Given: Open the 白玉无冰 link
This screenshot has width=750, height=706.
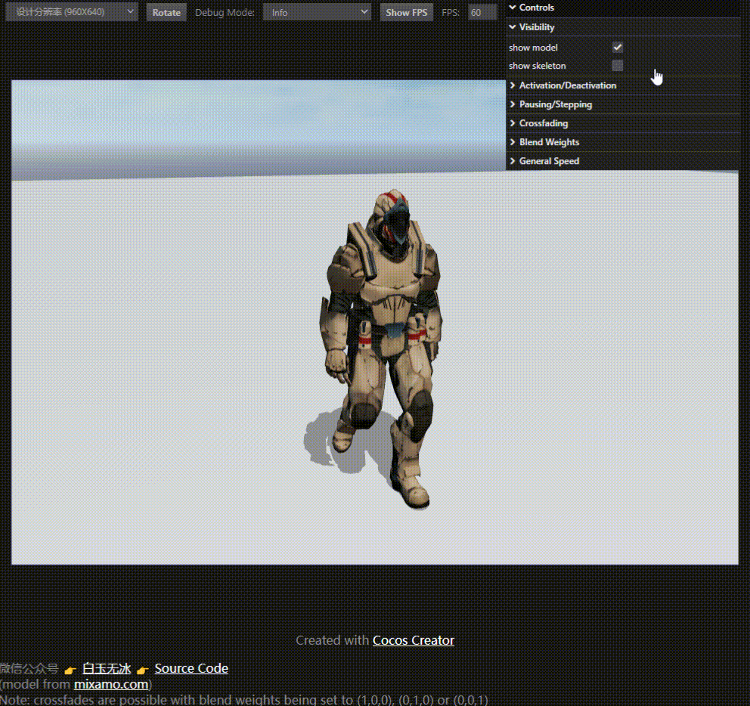Looking at the screenshot, I should click(106, 668).
